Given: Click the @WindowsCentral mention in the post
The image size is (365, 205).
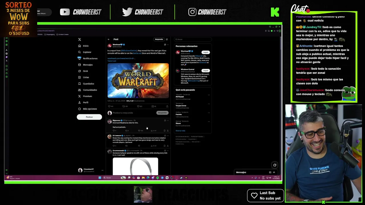Looking at the screenshot, I should [x=129, y=51].
